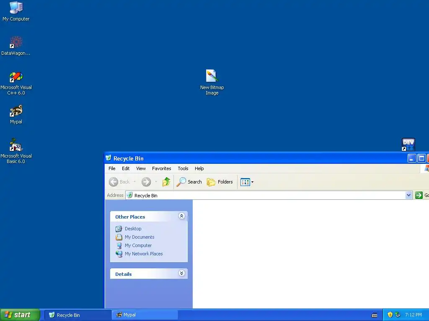This screenshot has height=321, width=429.
Task: Switch to Mypal taskbar button
Action: (145, 315)
